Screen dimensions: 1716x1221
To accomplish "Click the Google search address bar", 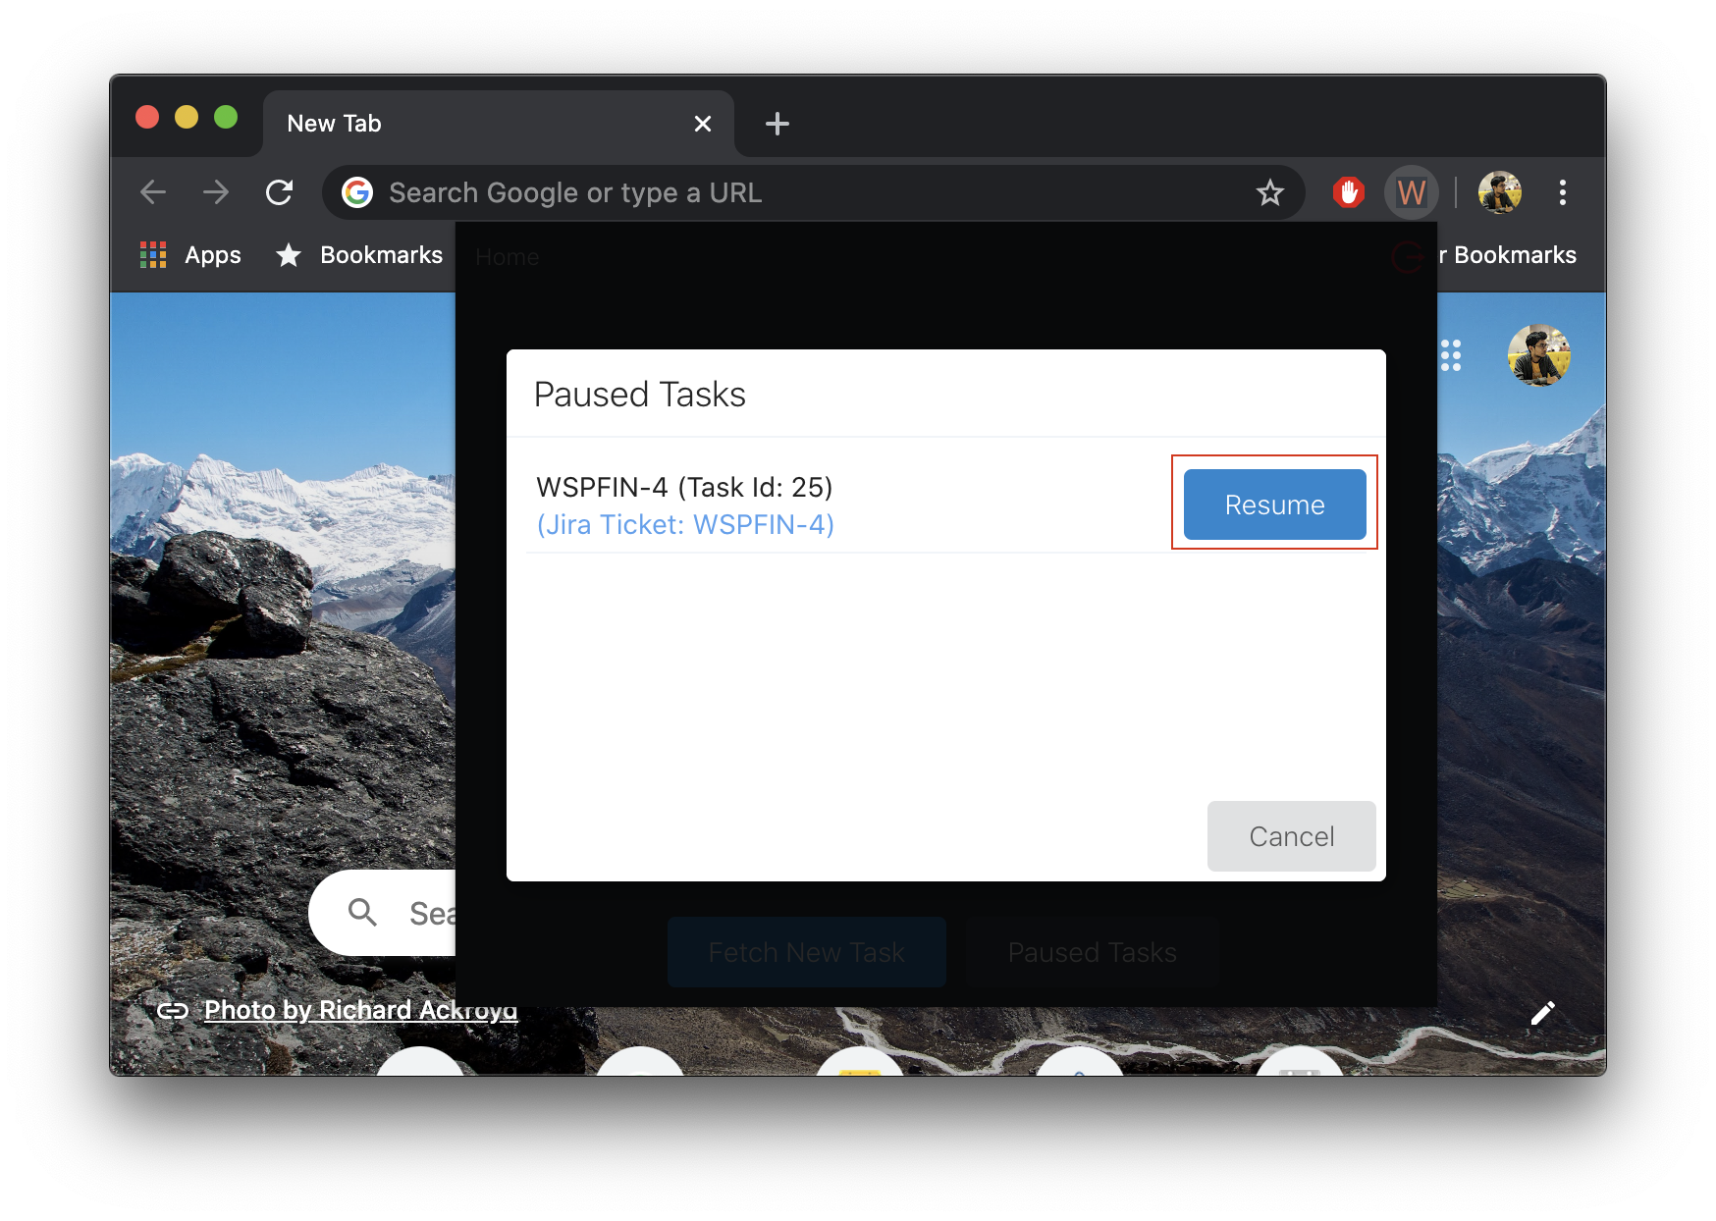I will point(687,192).
